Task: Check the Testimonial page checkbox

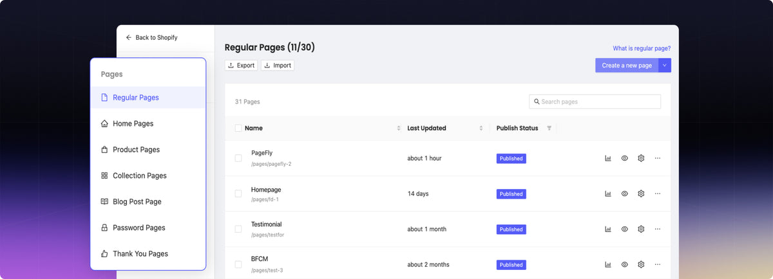Action: (x=238, y=229)
